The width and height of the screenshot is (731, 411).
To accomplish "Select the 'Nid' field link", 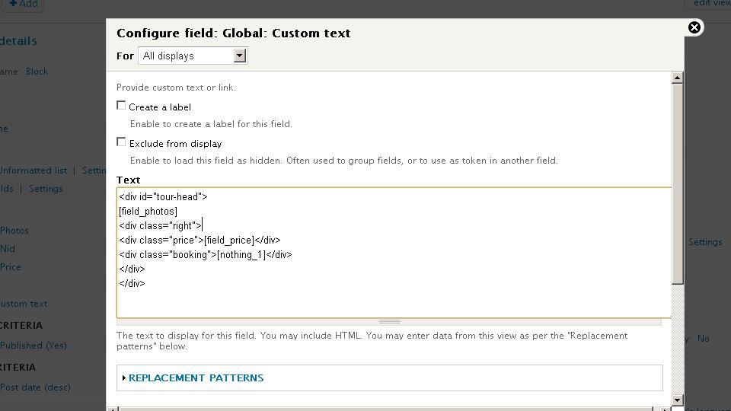I will tap(8, 249).
